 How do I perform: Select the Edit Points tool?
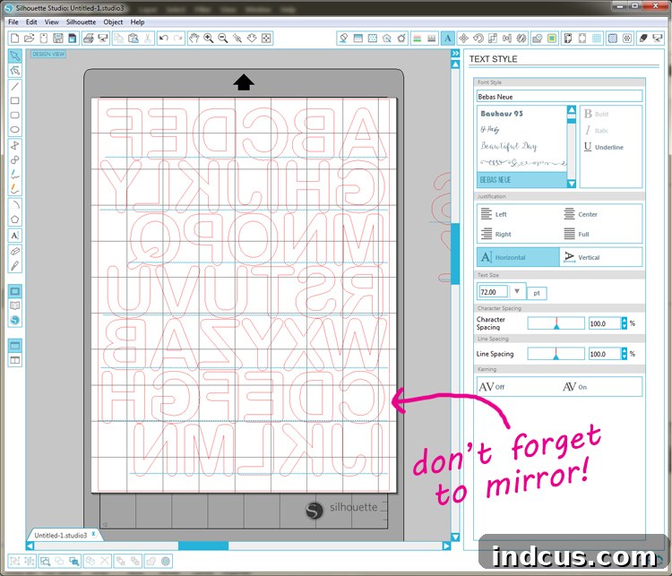pyautogui.click(x=14, y=70)
